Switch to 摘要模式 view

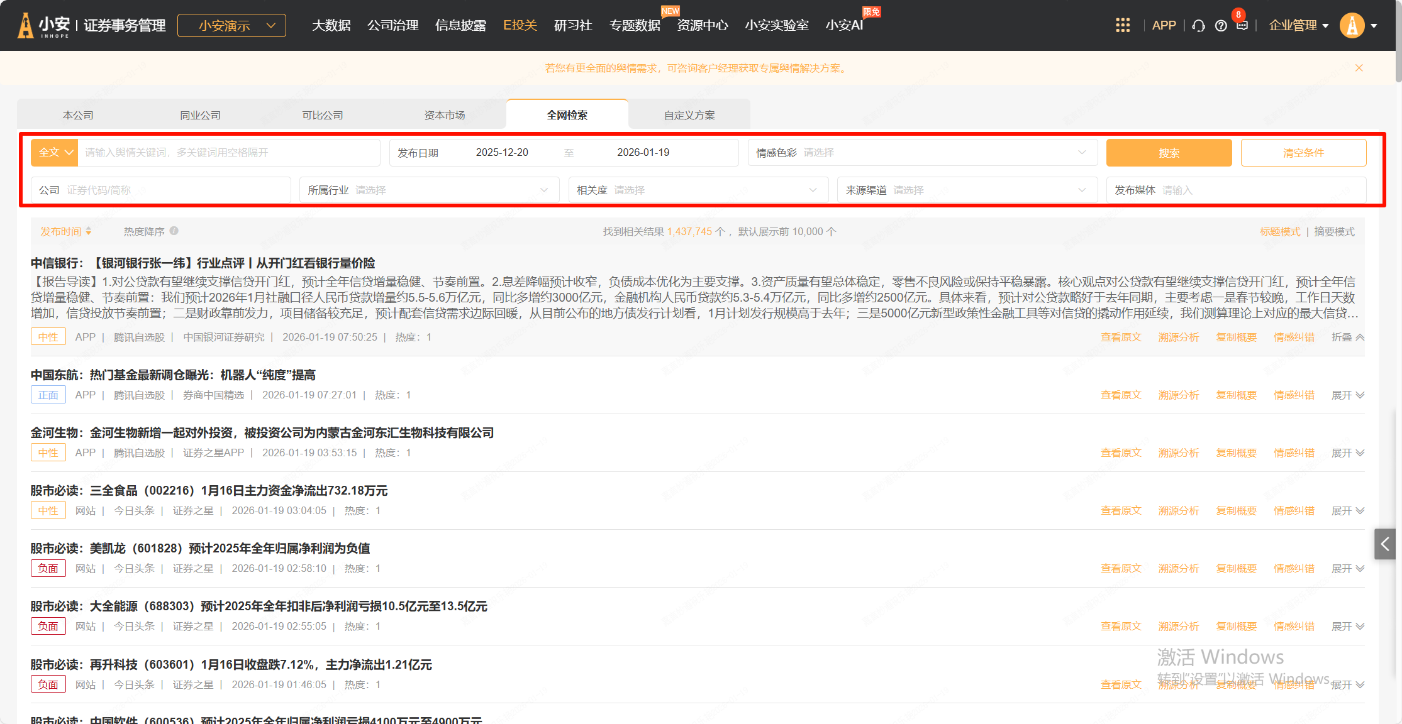(x=1334, y=231)
